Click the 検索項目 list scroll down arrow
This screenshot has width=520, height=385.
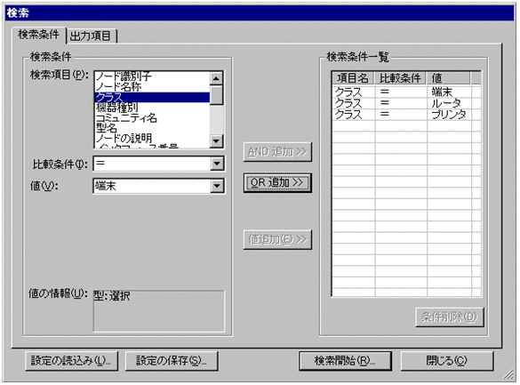pyautogui.click(x=216, y=141)
